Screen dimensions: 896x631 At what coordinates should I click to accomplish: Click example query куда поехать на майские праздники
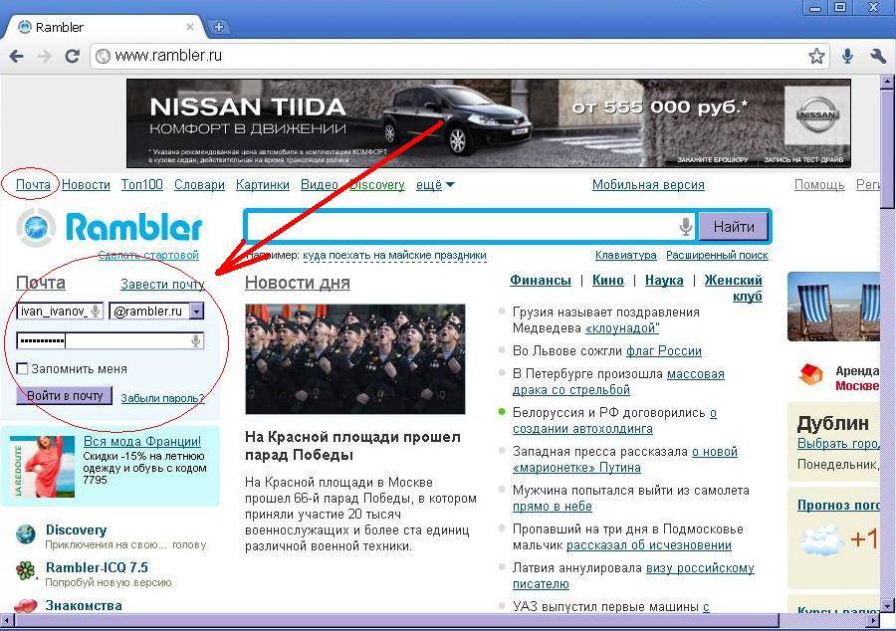click(394, 255)
